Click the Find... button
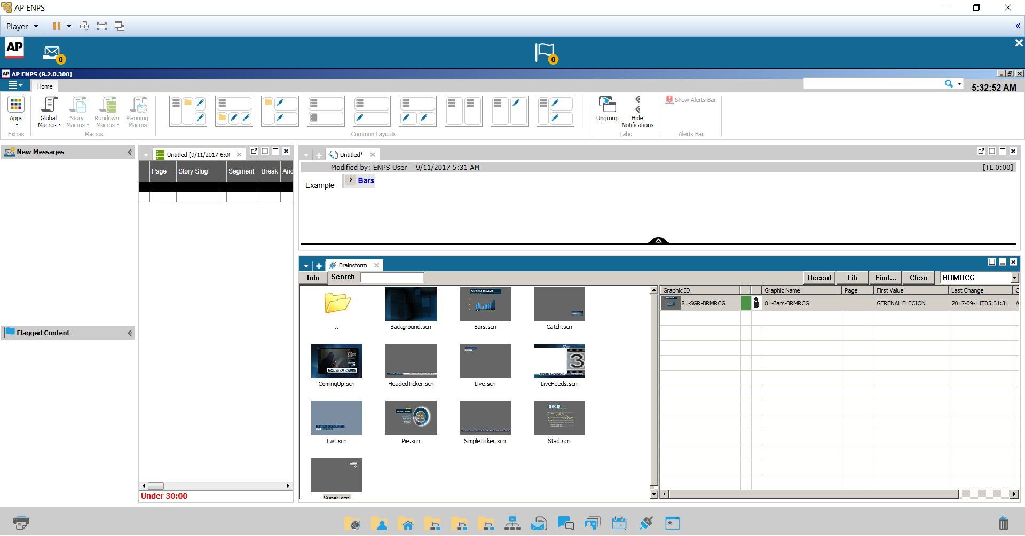This screenshot has height=536, width=1025. point(885,278)
